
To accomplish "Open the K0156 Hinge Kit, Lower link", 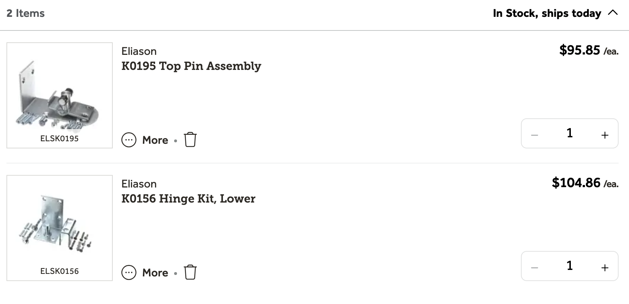I will click(x=188, y=199).
